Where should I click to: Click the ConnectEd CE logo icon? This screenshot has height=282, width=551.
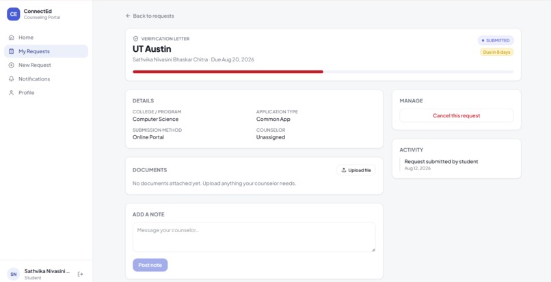tap(14, 14)
